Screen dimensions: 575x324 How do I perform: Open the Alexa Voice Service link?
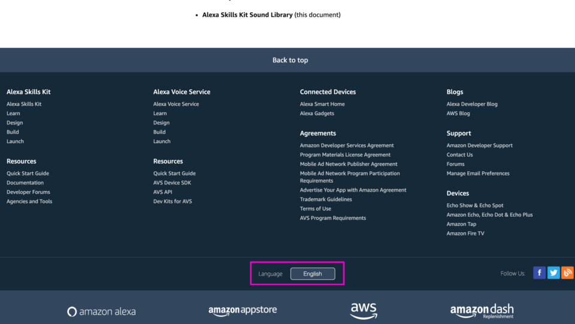pyautogui.click(x=176, y=104)
